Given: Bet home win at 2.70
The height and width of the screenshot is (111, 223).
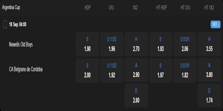Looking at the screenshot, I should click(136, 45).
